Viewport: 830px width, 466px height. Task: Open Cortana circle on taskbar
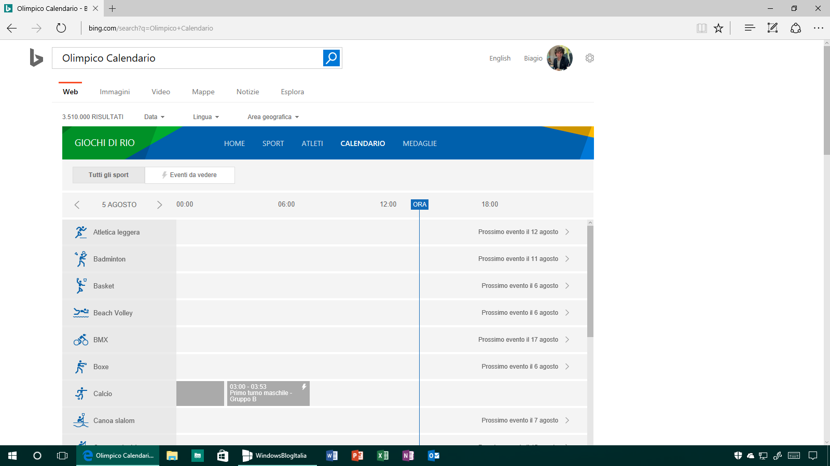coord(37,456)
